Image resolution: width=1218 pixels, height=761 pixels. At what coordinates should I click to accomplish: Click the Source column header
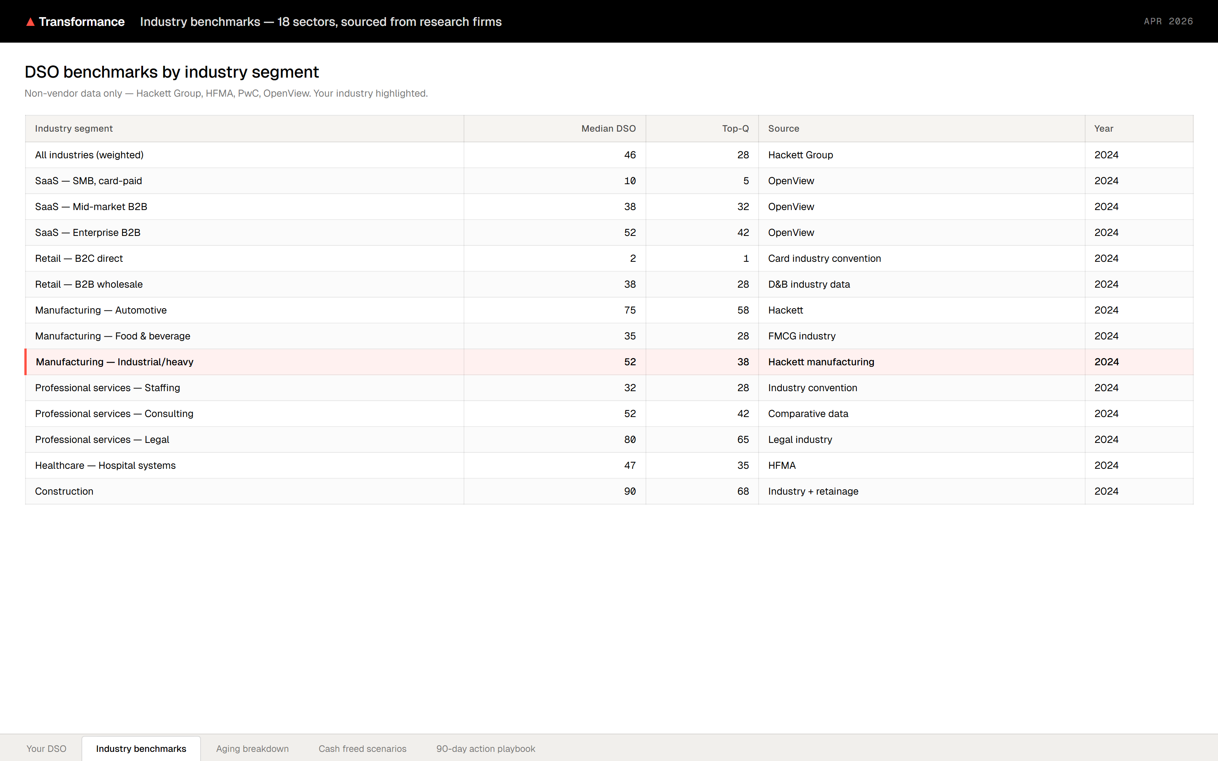click(x=784, y=128)
